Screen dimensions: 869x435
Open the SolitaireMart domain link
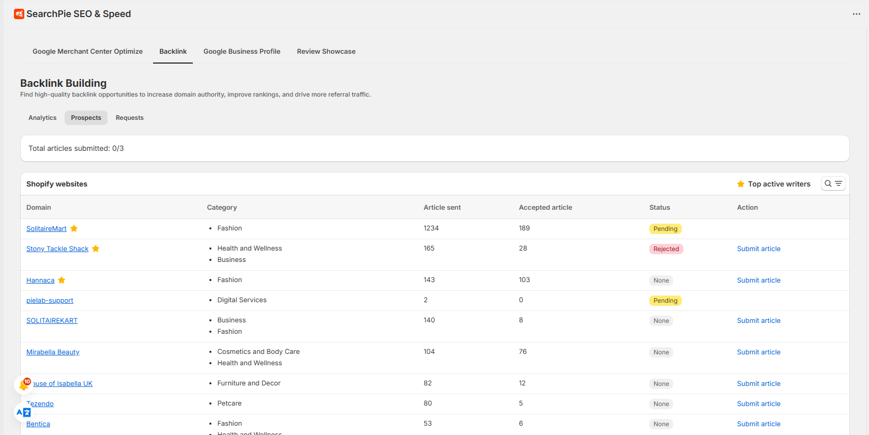click(47, 228)
